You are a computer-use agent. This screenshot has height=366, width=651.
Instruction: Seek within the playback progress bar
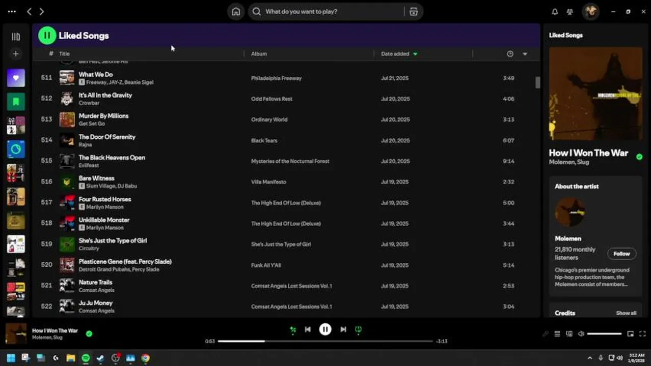(325, 341)
